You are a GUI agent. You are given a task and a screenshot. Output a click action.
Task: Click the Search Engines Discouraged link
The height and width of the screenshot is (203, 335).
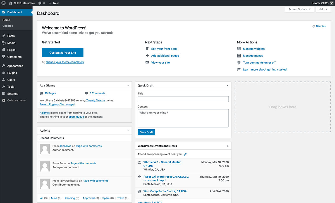tap(57, 104)
